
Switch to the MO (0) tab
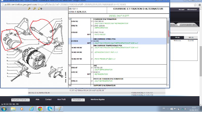point(191,37)
